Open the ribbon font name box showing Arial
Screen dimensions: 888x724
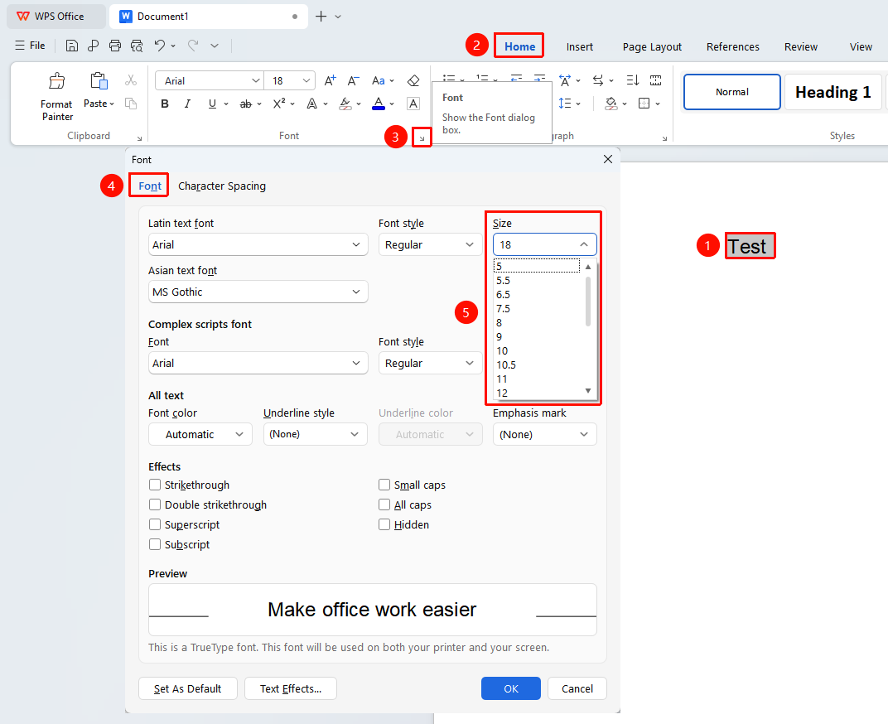[209, 81]
